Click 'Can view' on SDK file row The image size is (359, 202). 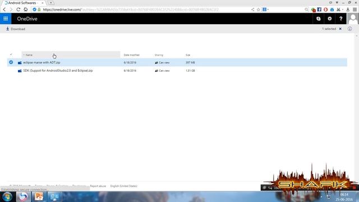(x=162, y=71)
